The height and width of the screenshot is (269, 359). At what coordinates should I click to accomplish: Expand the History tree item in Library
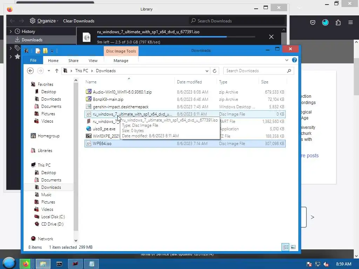[11, 31]
